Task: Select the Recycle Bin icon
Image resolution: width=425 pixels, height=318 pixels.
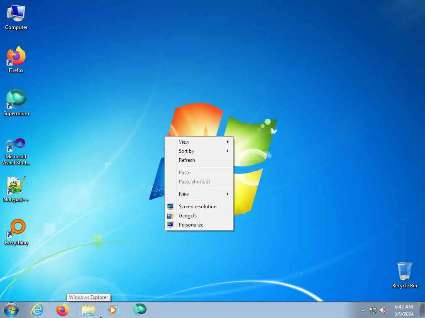Action: tap(404, 275)
